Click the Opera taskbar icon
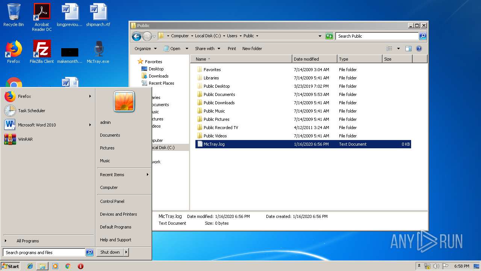The height and width of the screenshot is (271, 481). tap(80, 266)
